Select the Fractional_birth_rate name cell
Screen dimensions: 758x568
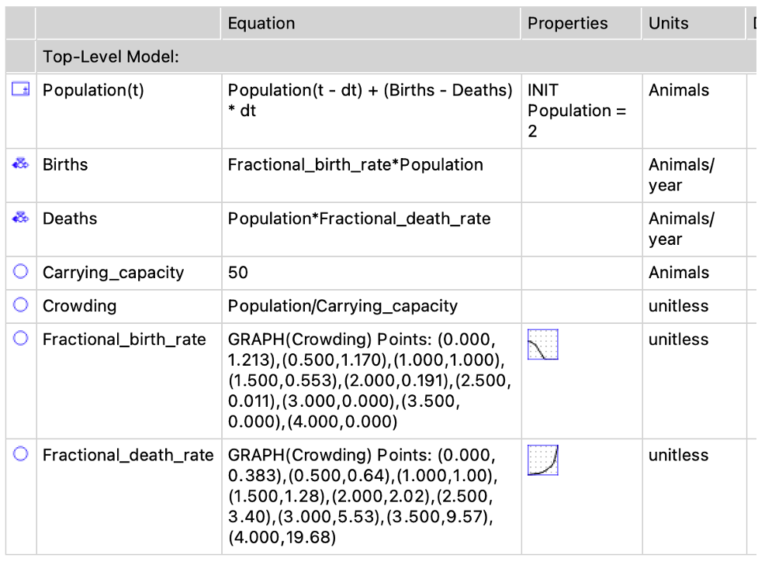click(x=129, y=381)
